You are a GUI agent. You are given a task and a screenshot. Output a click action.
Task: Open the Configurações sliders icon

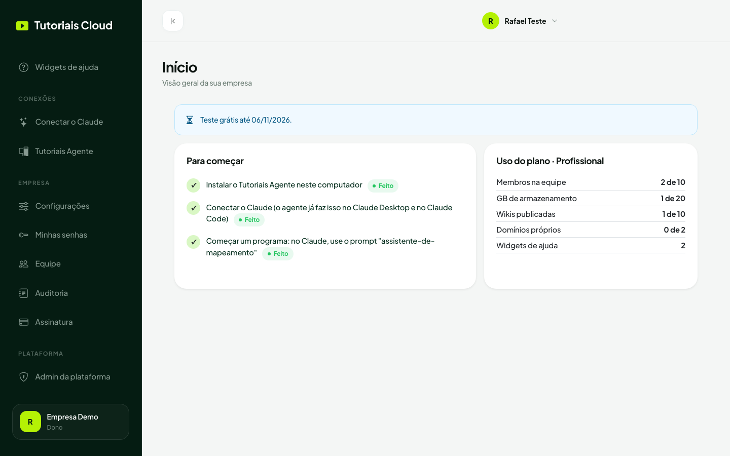pos(23,206)
